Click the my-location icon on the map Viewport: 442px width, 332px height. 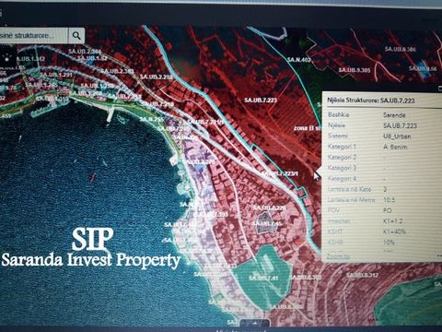click(7, 57)
